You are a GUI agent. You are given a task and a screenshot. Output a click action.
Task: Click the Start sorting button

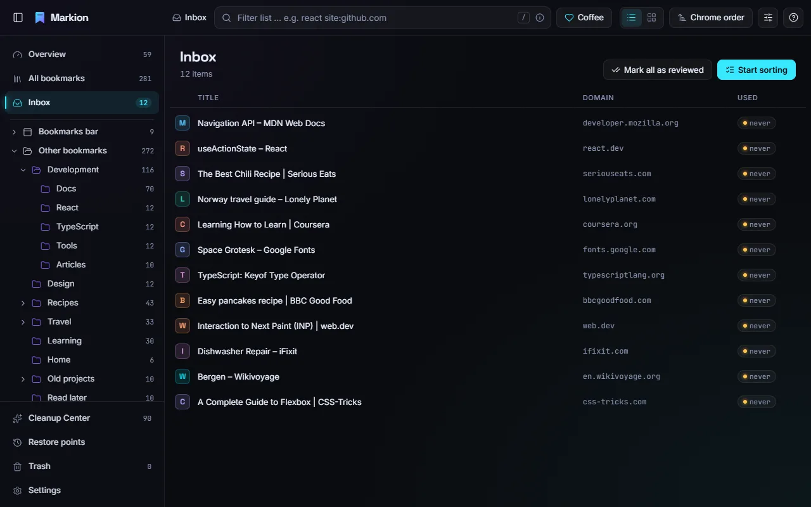(x=757, y=70)
